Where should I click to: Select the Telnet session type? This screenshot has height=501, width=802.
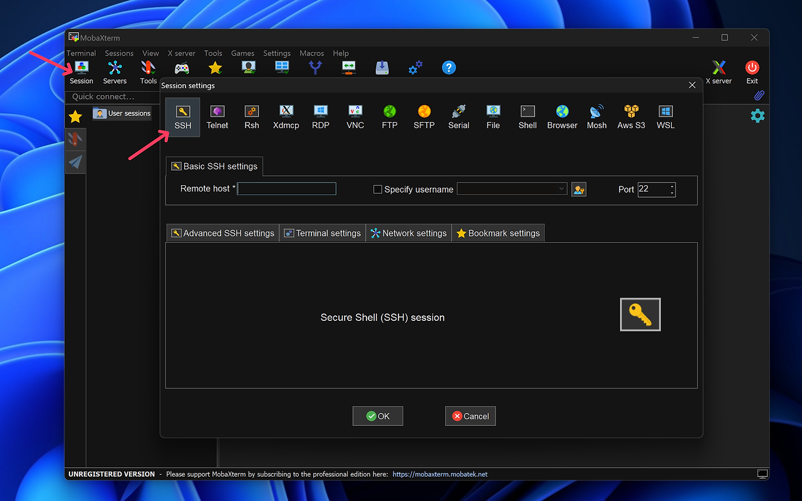click(217, 117)
